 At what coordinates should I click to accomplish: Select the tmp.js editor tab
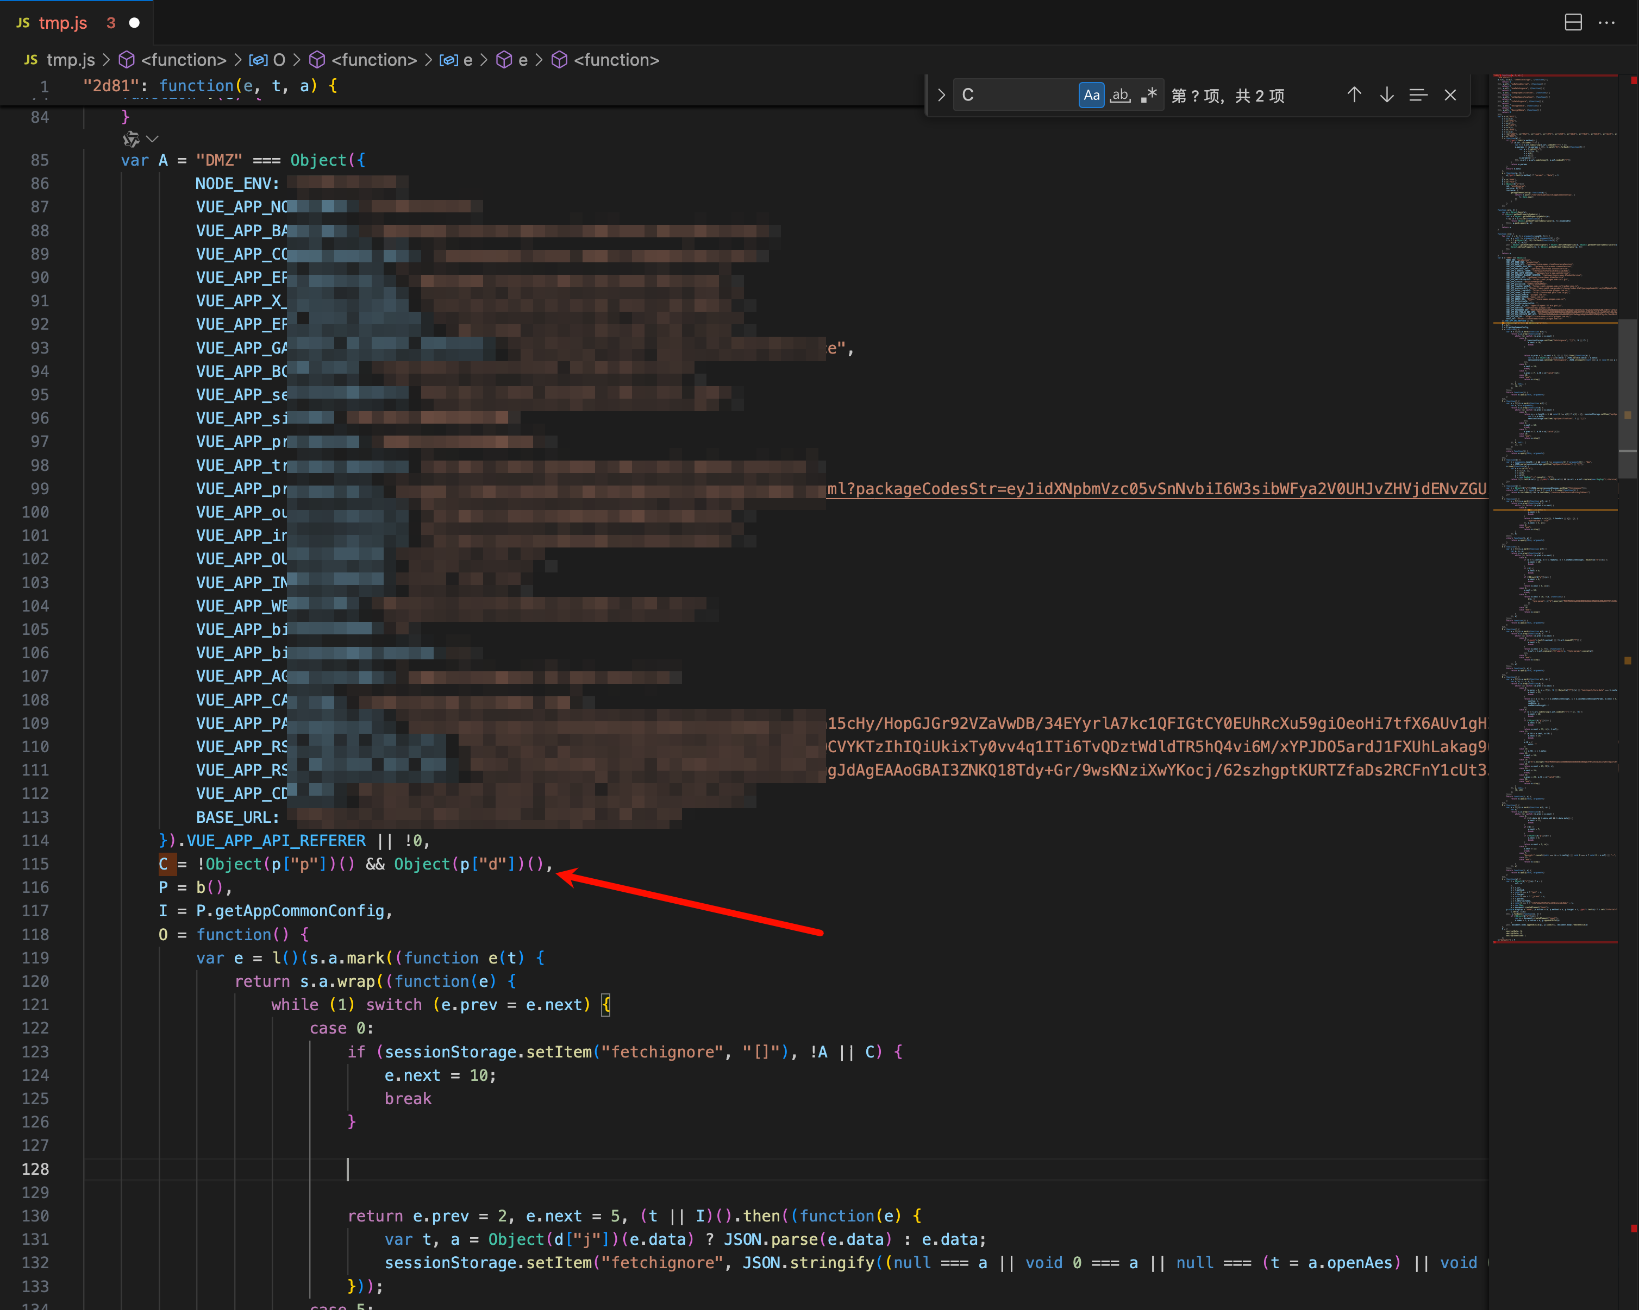(x=76, y=23)
